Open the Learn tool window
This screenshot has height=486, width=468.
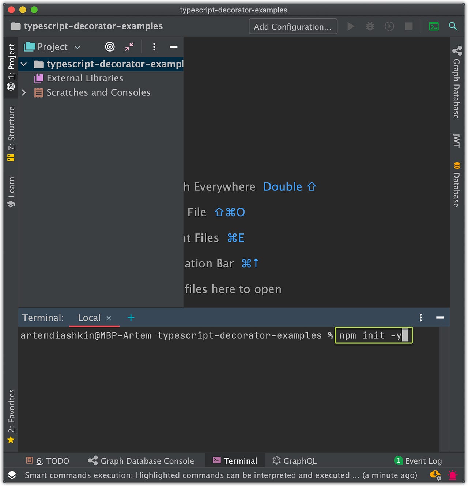pos(11,192)
